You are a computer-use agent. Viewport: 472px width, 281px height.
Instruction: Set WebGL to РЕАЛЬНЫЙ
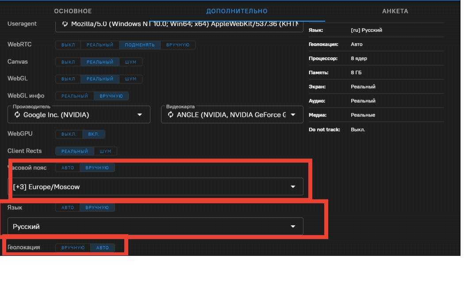100,79
